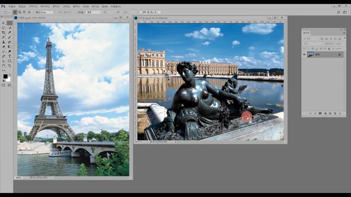Toggle Quick Mask mode in toolbox

click(x=3, y=85)
